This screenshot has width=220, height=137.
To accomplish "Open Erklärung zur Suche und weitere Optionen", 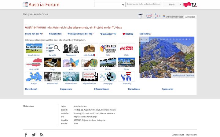I will [x=144, y=4].
